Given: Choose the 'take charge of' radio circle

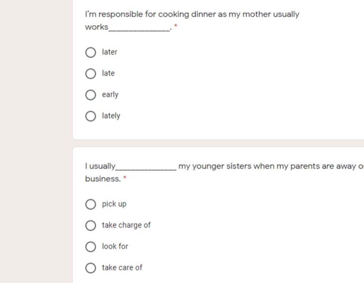Looking at the screenshot, I should click(91, 225).
